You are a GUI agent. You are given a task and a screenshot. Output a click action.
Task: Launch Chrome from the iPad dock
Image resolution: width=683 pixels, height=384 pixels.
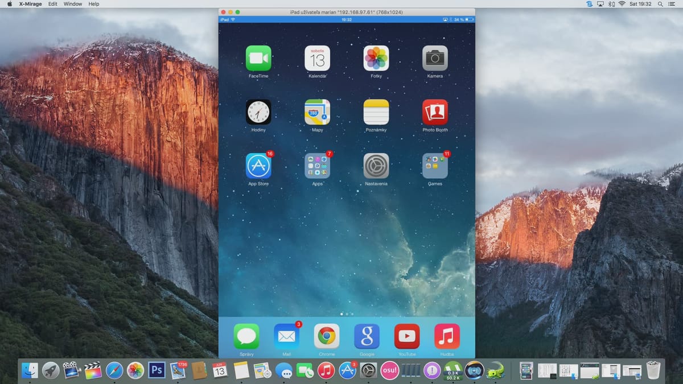coord(327,336)
